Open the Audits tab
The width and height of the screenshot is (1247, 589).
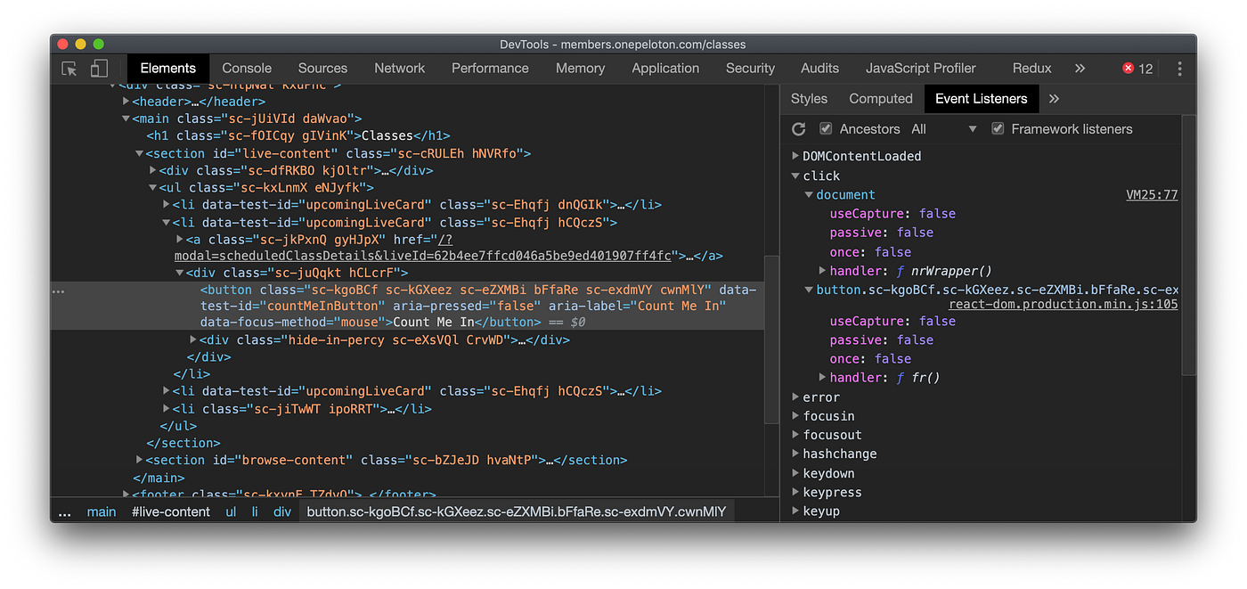819,69
